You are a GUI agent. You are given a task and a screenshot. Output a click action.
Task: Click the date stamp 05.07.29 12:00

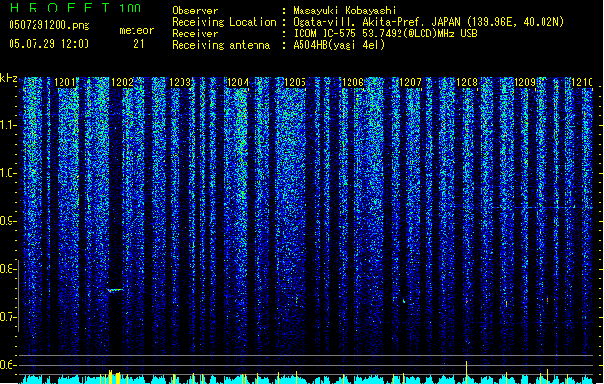coord(49,44)
